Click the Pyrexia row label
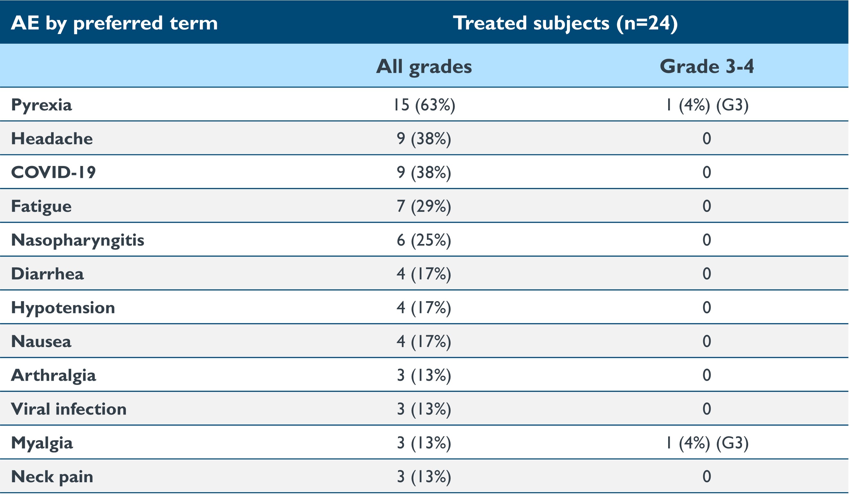This screenshot has height=497, width=849. point(41,105)
